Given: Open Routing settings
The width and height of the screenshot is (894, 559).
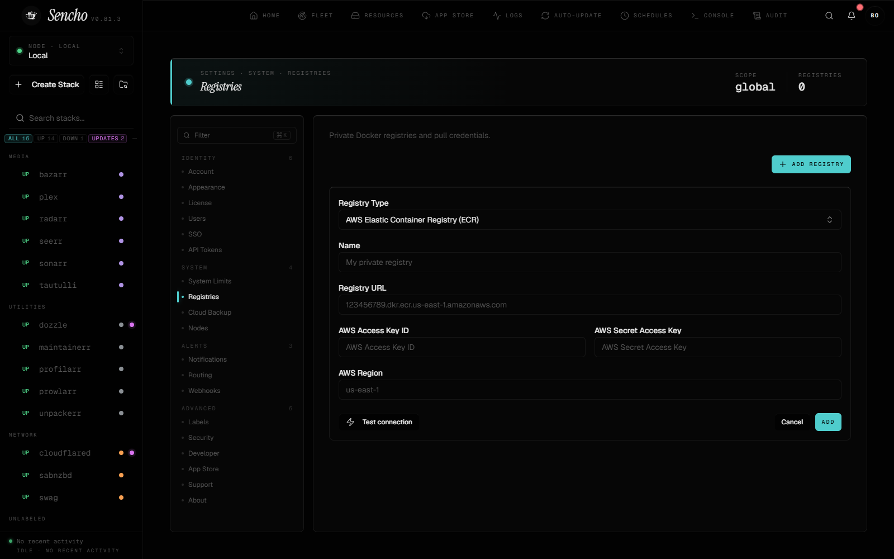Looking at the screenshot, I should (237, 375).
